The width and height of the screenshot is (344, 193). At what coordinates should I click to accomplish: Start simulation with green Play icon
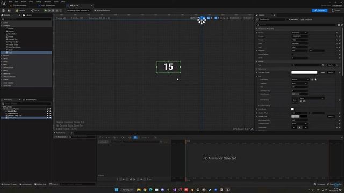45,11
